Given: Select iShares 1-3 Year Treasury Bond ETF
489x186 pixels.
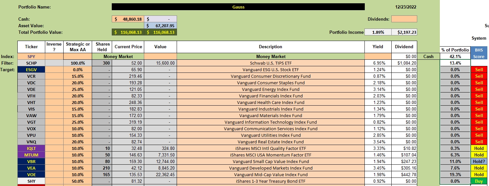Looking at the screenshot, I should coord(271,181).
